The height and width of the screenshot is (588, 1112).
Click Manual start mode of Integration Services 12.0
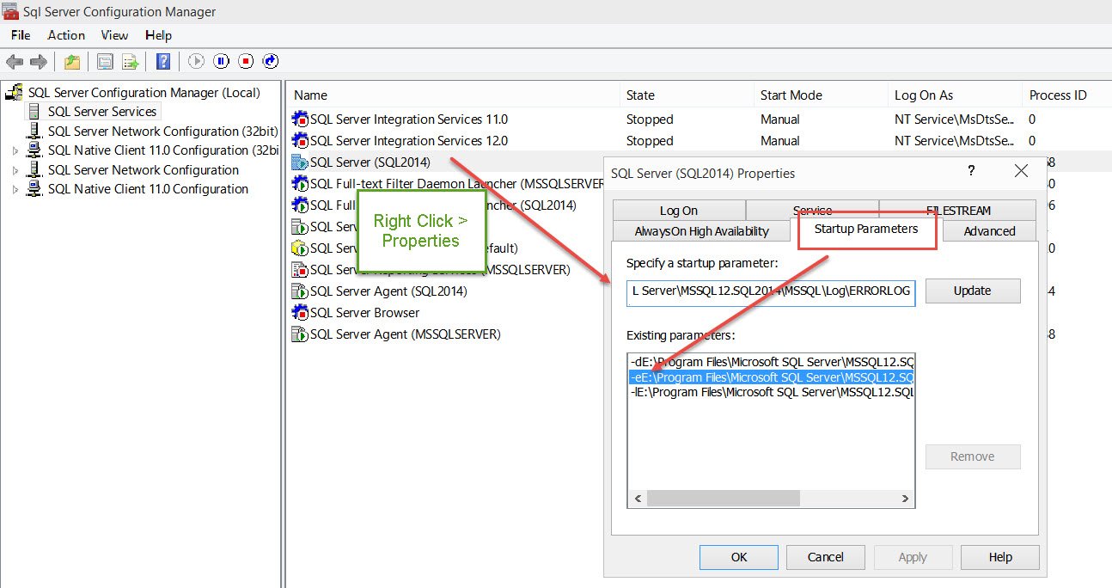tap(780, 141)
